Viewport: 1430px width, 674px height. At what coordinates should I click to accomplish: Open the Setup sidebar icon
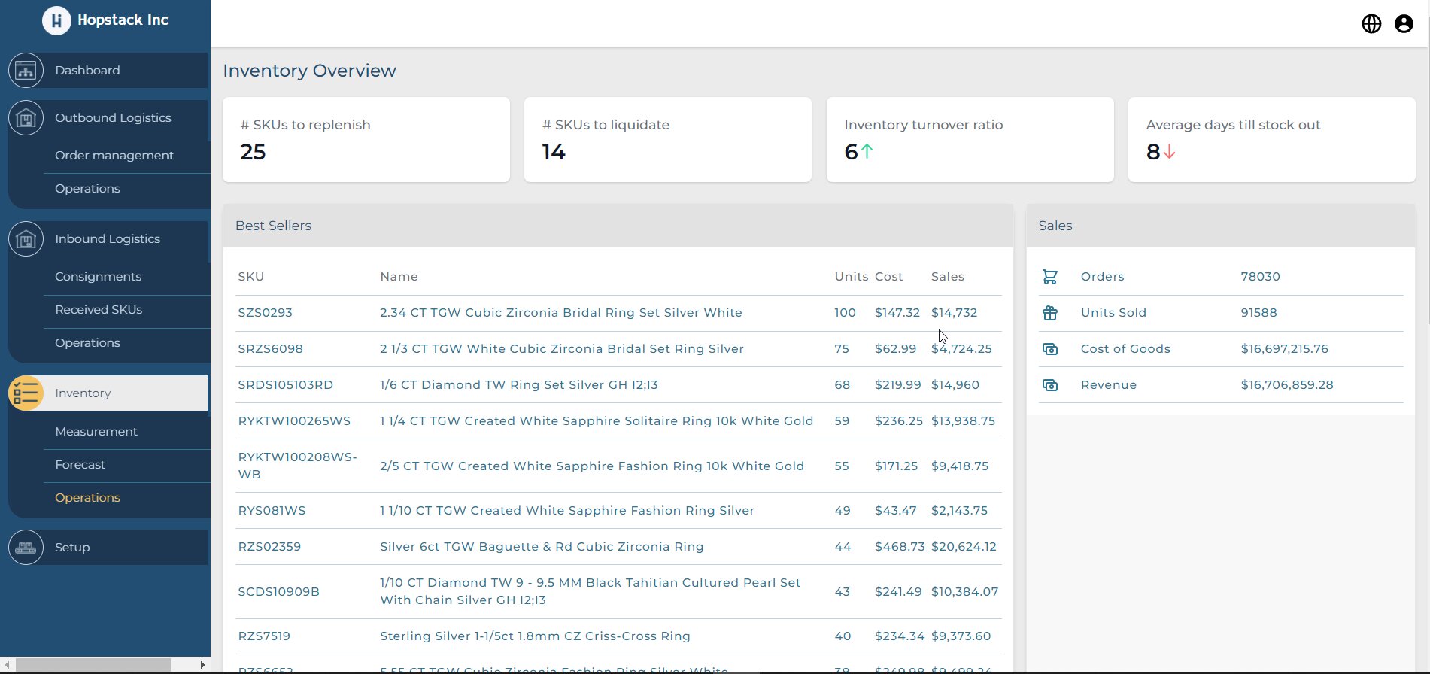click(26, 548)
